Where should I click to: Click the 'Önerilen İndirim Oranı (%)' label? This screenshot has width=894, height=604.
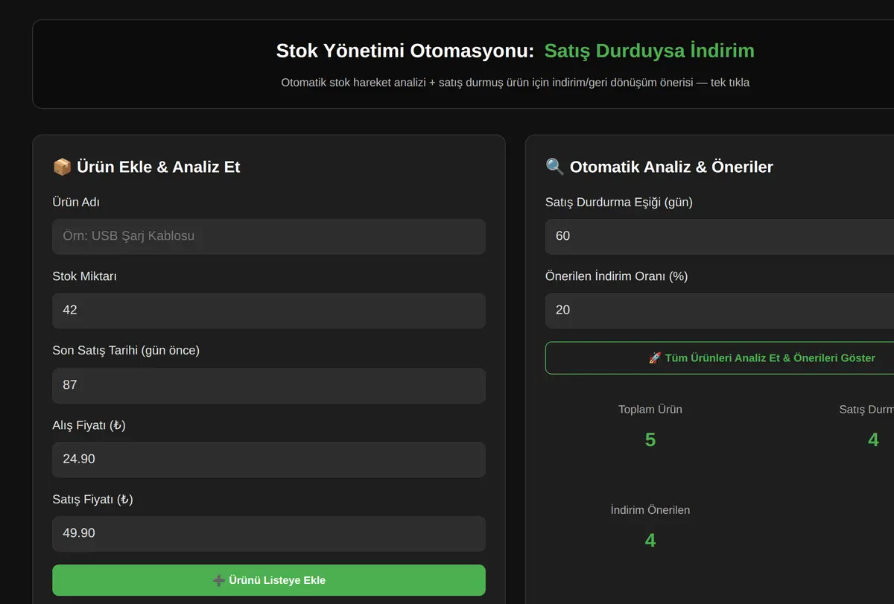tap(617, 276)
